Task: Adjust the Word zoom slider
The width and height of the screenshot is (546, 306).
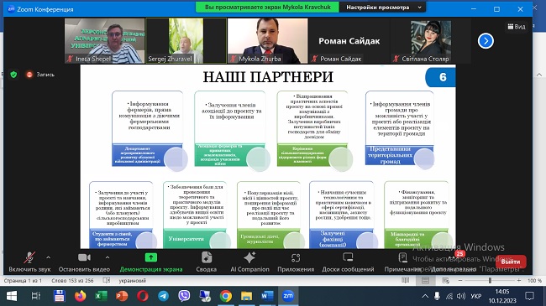Action: [490, 280]
